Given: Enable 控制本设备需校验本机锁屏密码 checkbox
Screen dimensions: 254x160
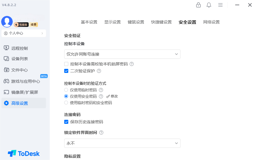Looking at the screenshot, I should (66, 64).
